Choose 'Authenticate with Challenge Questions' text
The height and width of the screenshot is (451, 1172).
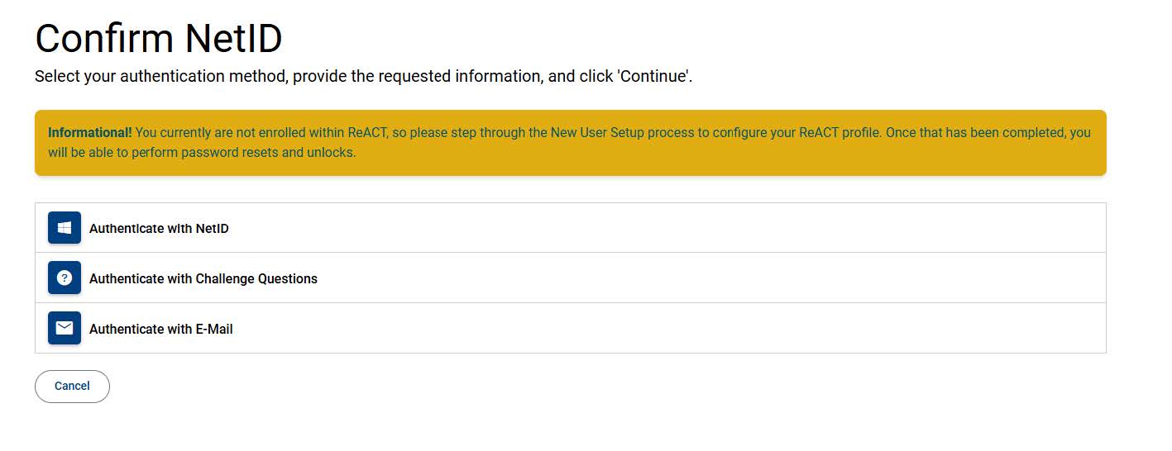(x=203, y=279)
